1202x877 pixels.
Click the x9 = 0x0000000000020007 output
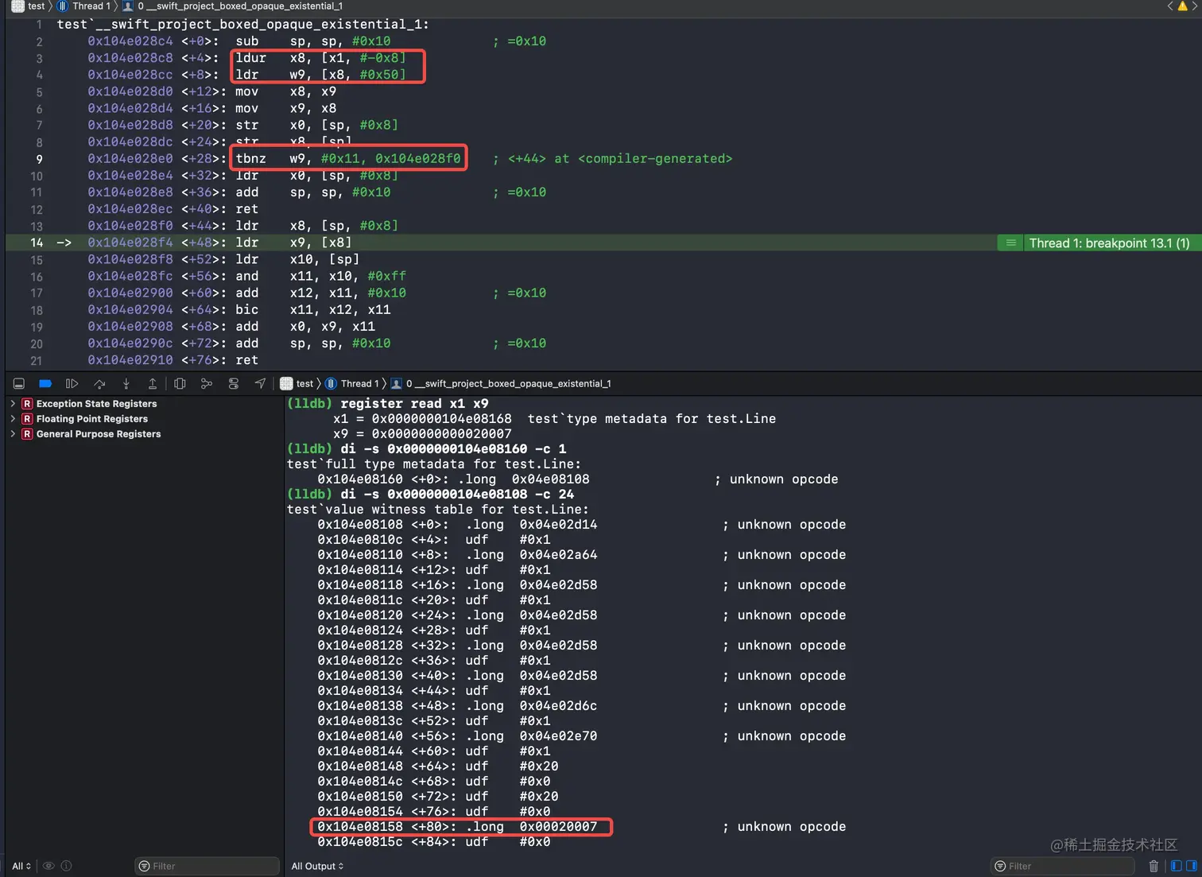pyautogui.click(x=422, y=434)
